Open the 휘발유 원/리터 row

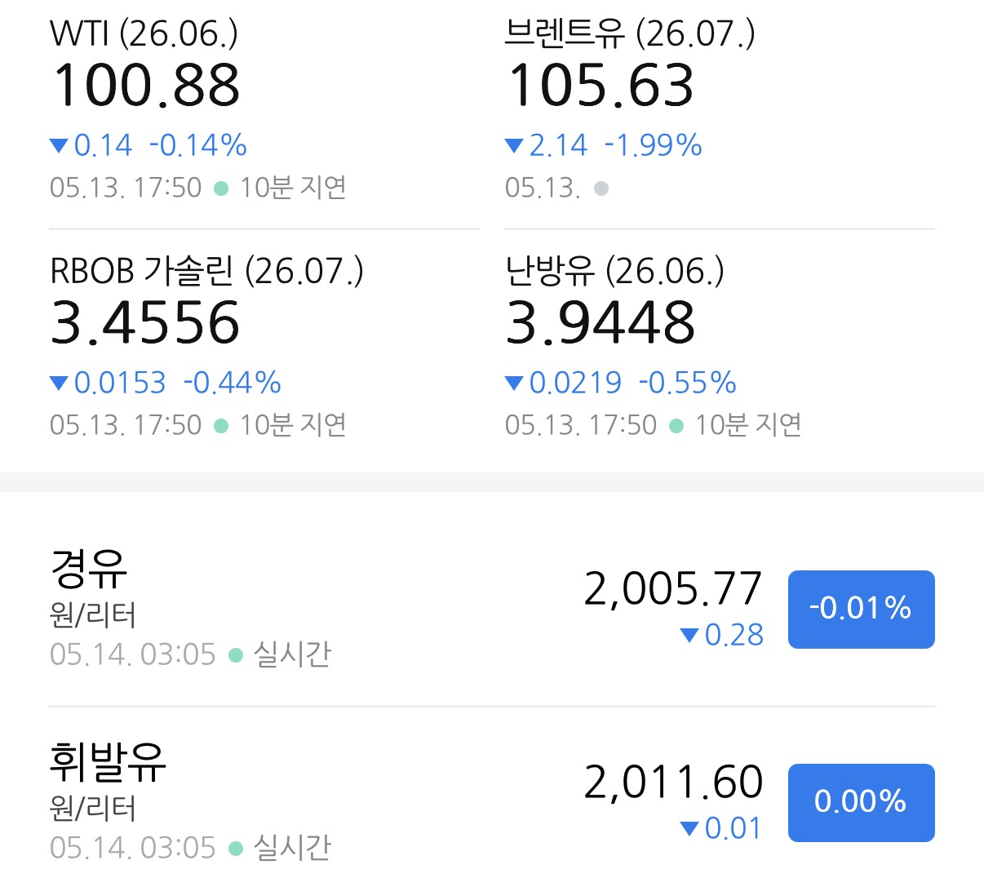[492, 802]
